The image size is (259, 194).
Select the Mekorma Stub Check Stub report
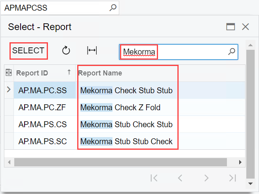coord(126,124)
